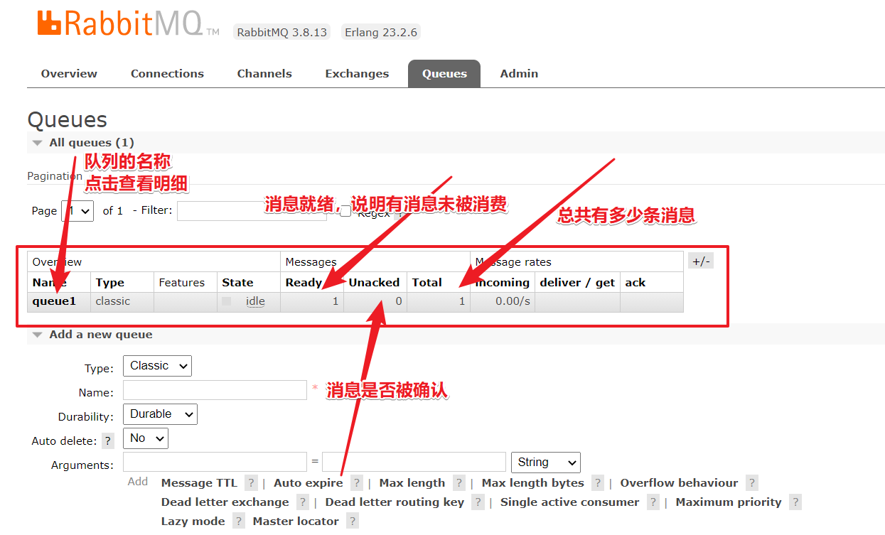Add Master locator argument
This screenshot has height=535, width=885.
coord(296,522)
